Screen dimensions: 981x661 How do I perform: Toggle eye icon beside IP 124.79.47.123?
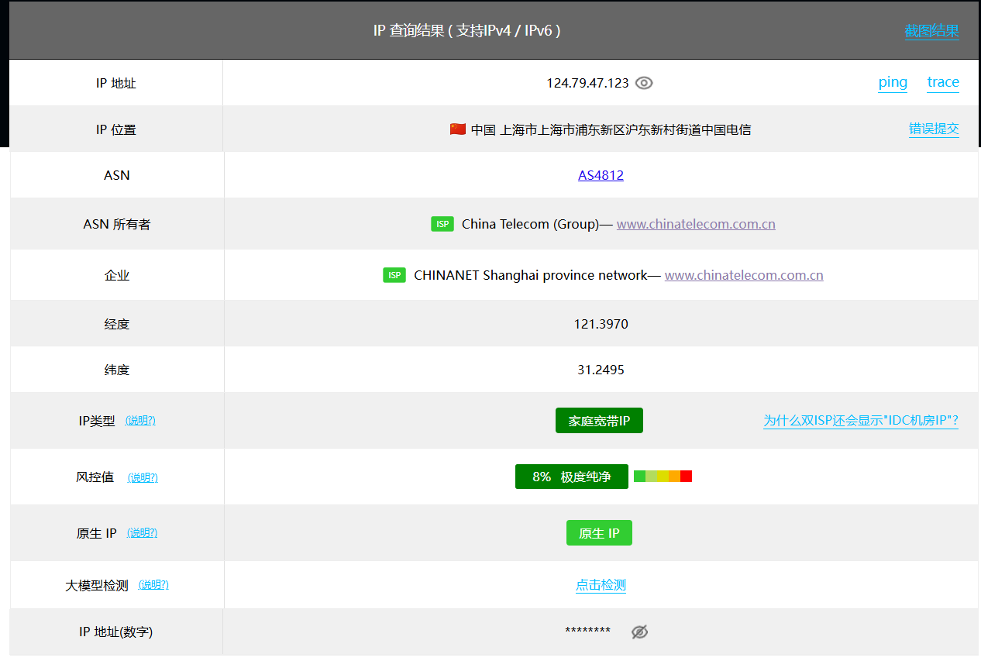[x=644, y=83]
